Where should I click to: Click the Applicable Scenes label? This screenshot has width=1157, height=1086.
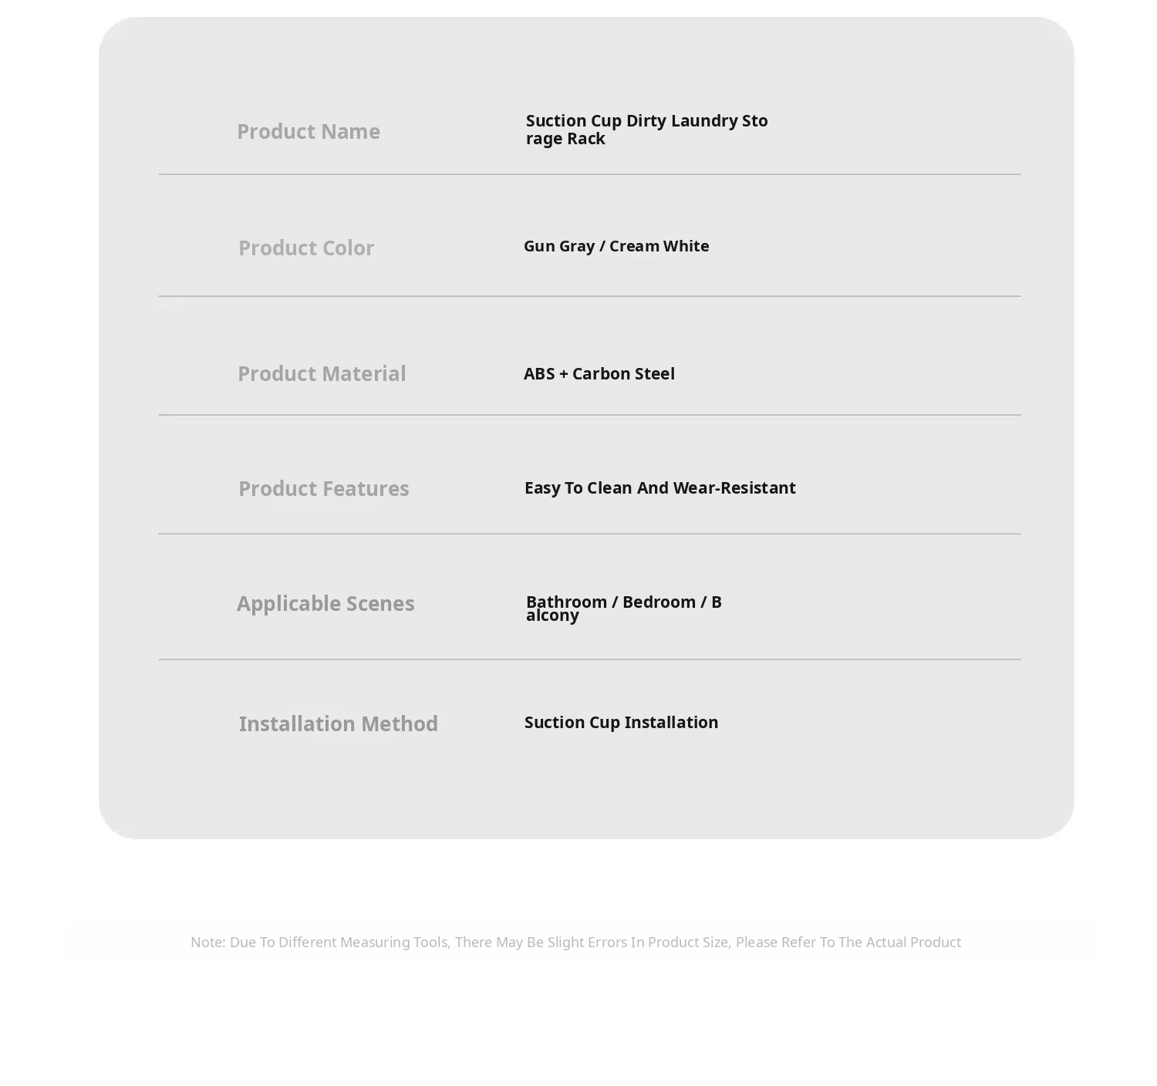(325, 604)
